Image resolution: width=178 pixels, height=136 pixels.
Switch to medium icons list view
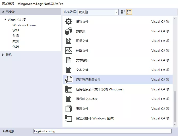coord(129,12)
